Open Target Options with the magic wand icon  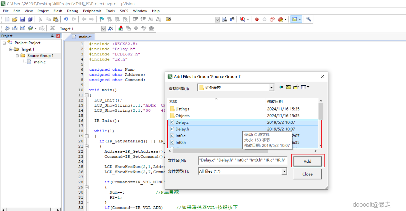111,28
